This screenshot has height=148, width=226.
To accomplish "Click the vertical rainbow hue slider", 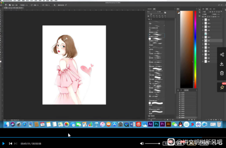I will pyautogui.click(x=195, y=49).
